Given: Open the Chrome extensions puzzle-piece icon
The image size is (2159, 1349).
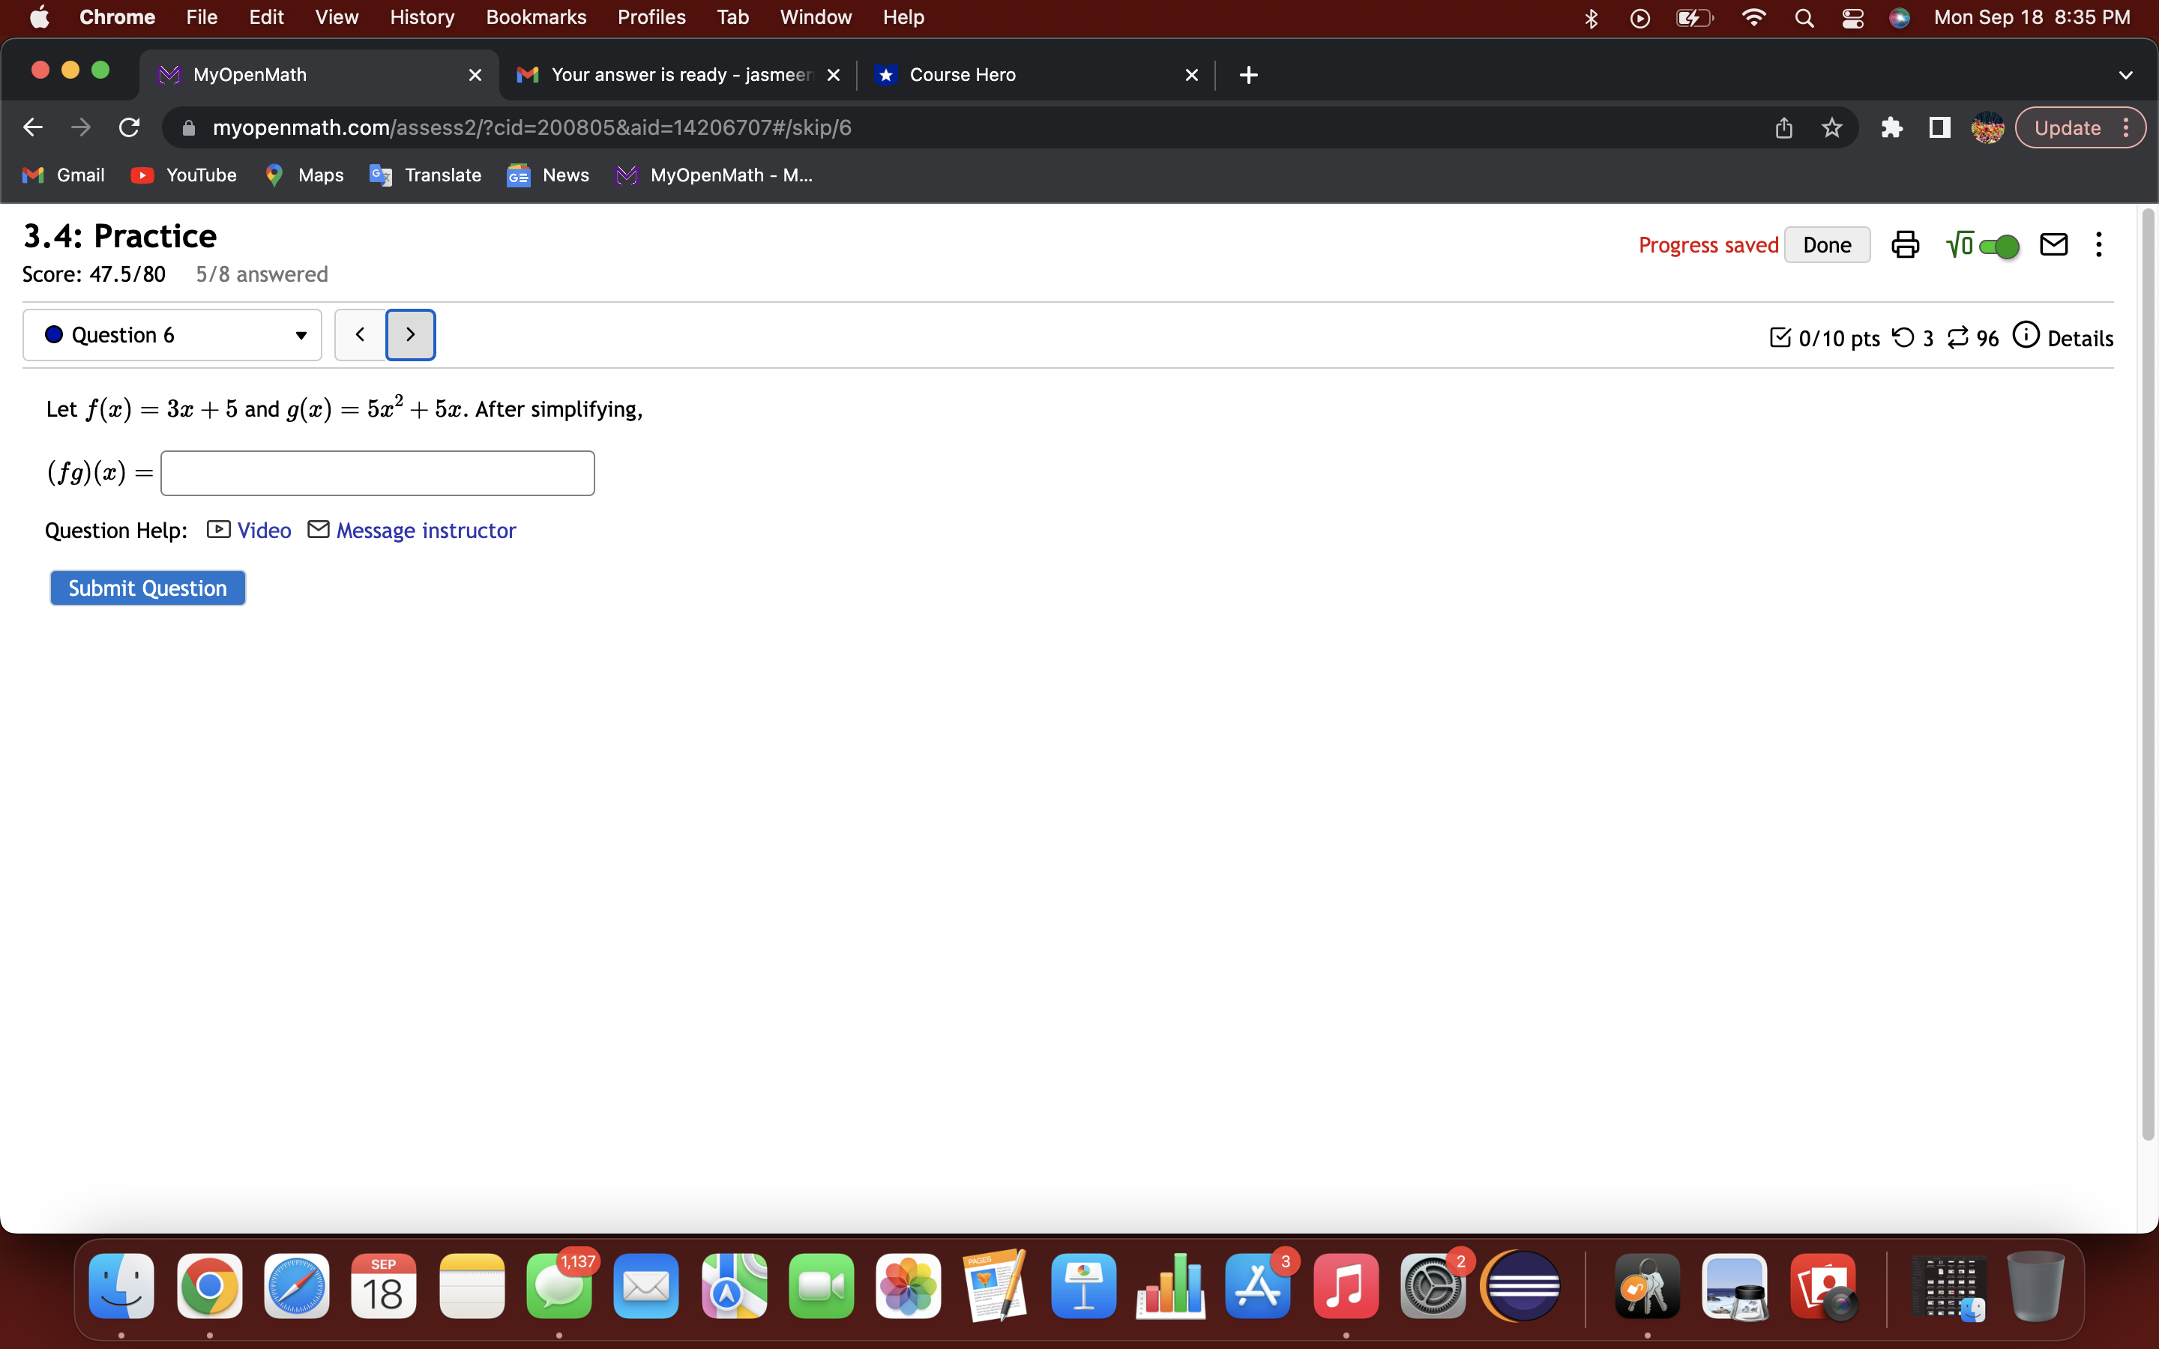Looking at the screenshot, I should tap(1892, 127).
